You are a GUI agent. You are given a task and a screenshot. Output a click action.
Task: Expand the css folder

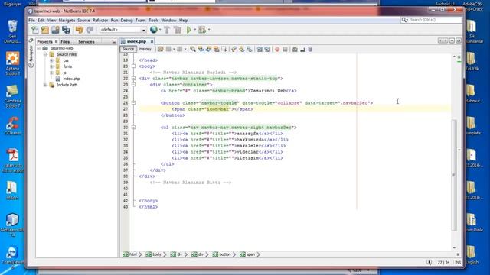click(x=51, y=60)
